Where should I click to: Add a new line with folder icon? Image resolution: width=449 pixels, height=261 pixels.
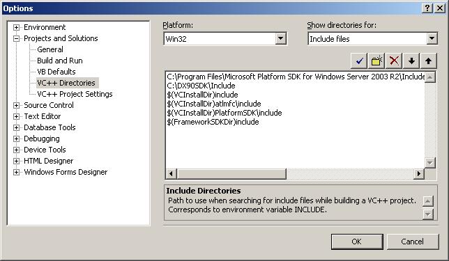pyautogui.click(x=376, y=61)
